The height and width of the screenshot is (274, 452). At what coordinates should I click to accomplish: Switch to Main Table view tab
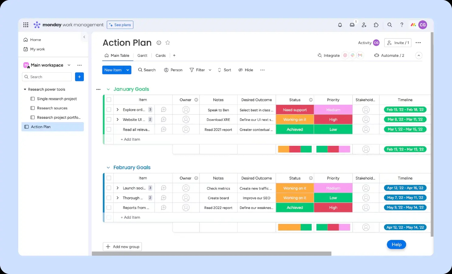[x=117, y=56]
